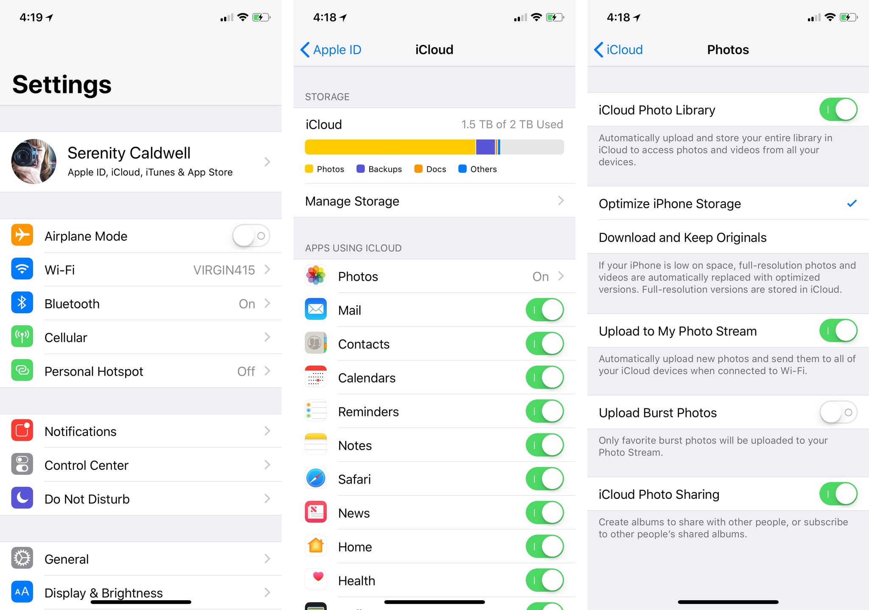869x610 pixels.
Task: Tap the Mail icon in iCloud apps
Action: click(316, 309)
